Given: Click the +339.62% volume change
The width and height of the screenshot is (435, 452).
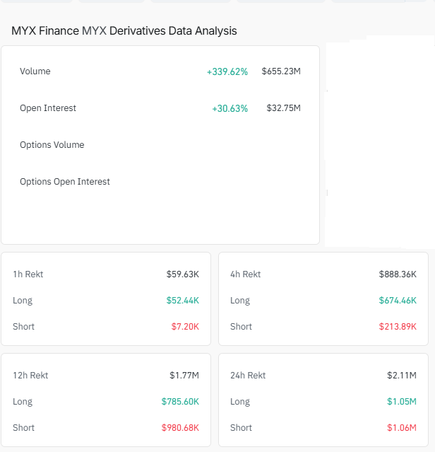Looking at the screenshot, I should pyautogui.click(x=227, y=71).
